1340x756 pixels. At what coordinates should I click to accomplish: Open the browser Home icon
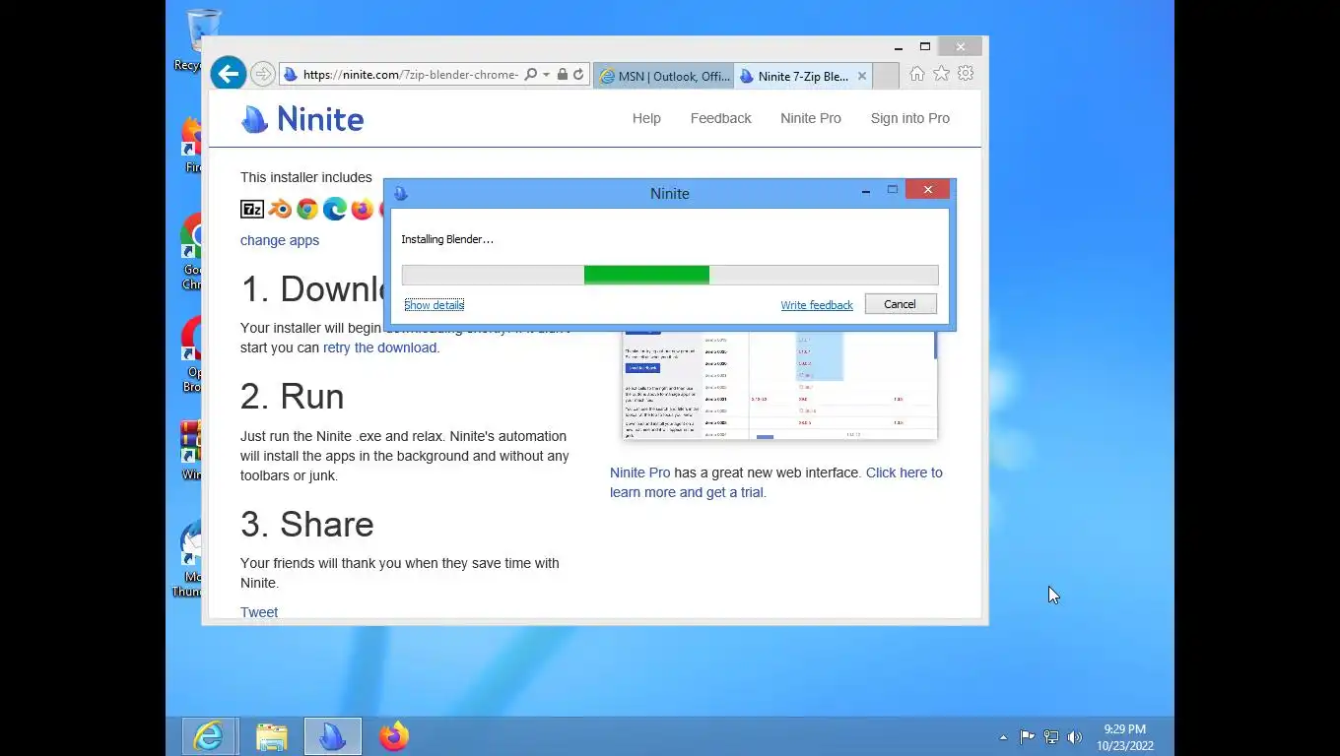click(917, 74)
